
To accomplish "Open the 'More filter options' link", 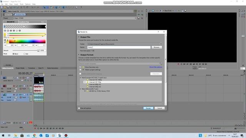I will click(156, 67).
